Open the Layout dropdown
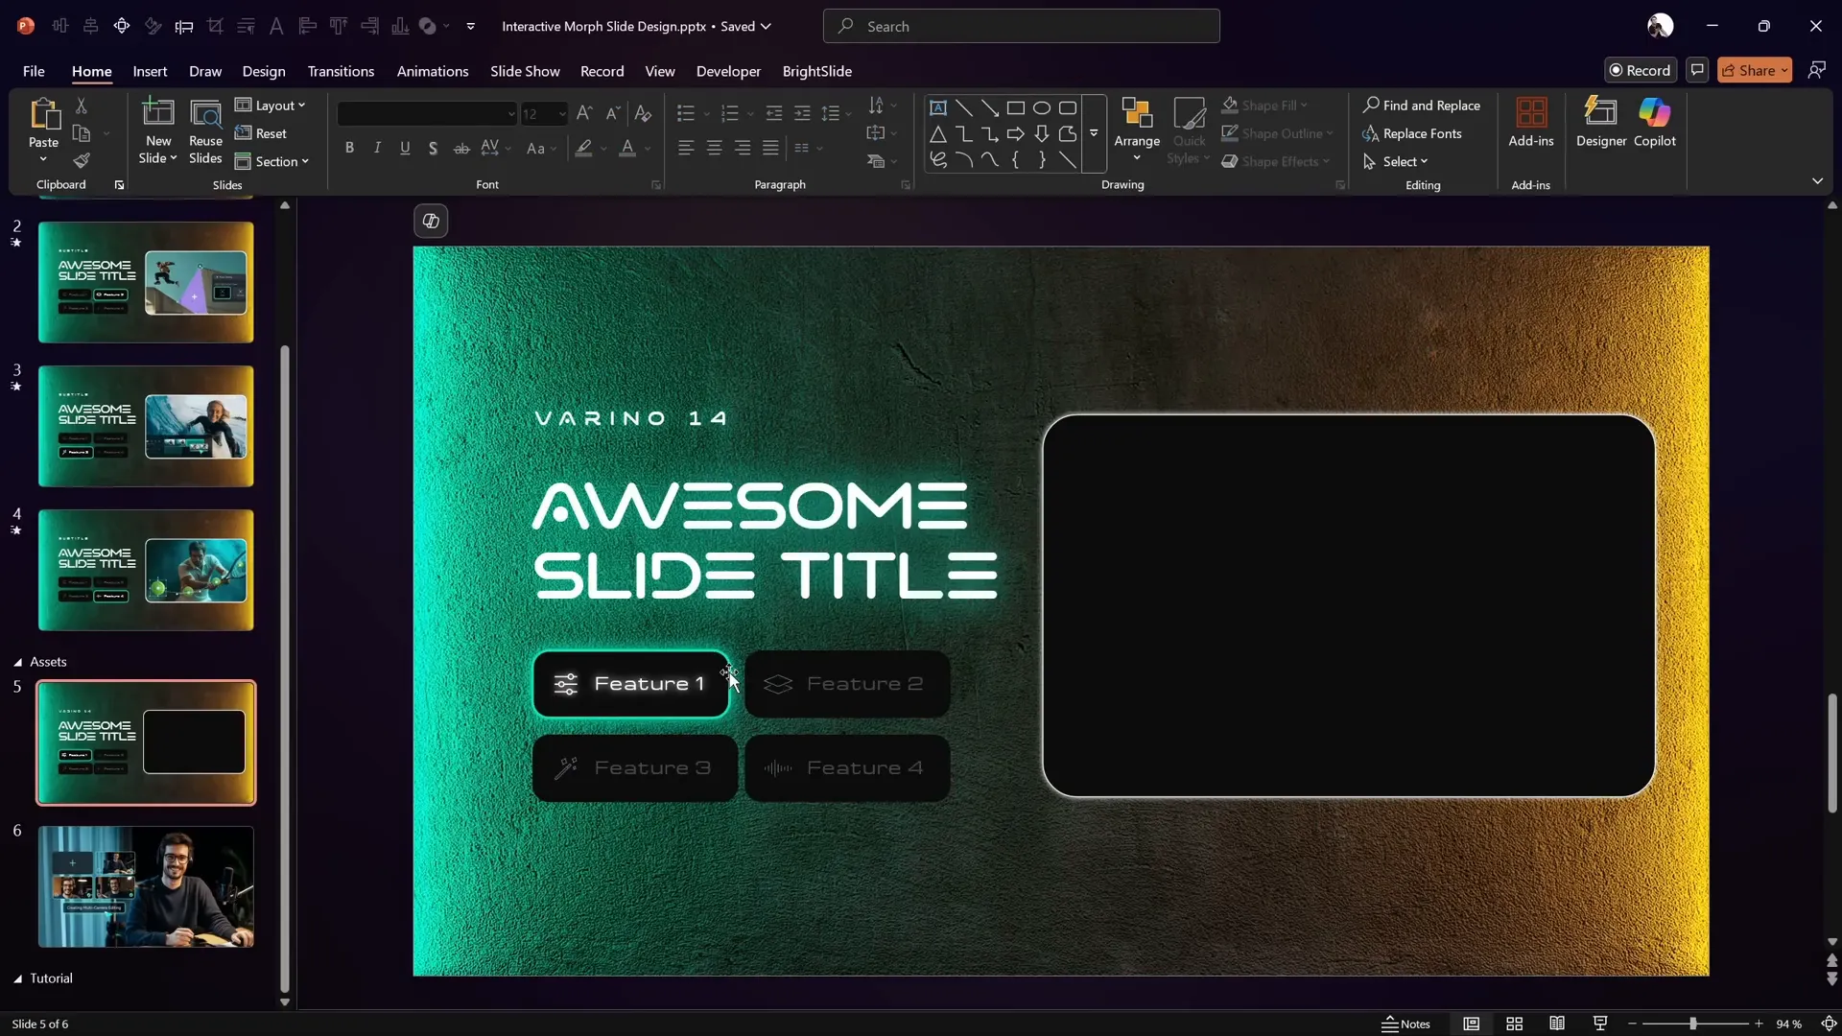 271,106
